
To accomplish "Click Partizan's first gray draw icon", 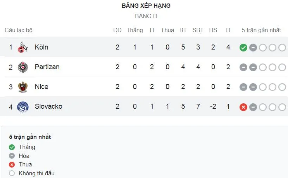I will (x=243, y=67).
